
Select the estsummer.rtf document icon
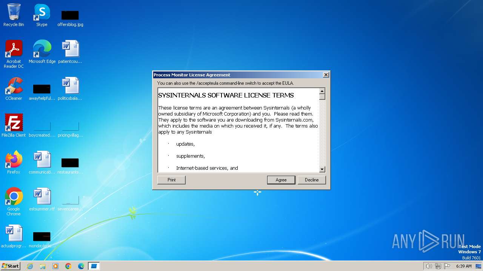[42, 199]
